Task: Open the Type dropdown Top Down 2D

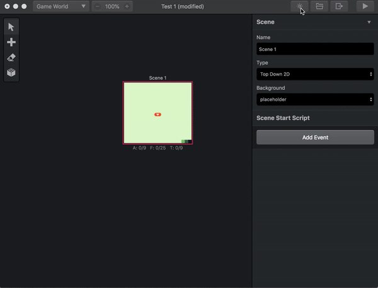Action: tap(315, 74)
